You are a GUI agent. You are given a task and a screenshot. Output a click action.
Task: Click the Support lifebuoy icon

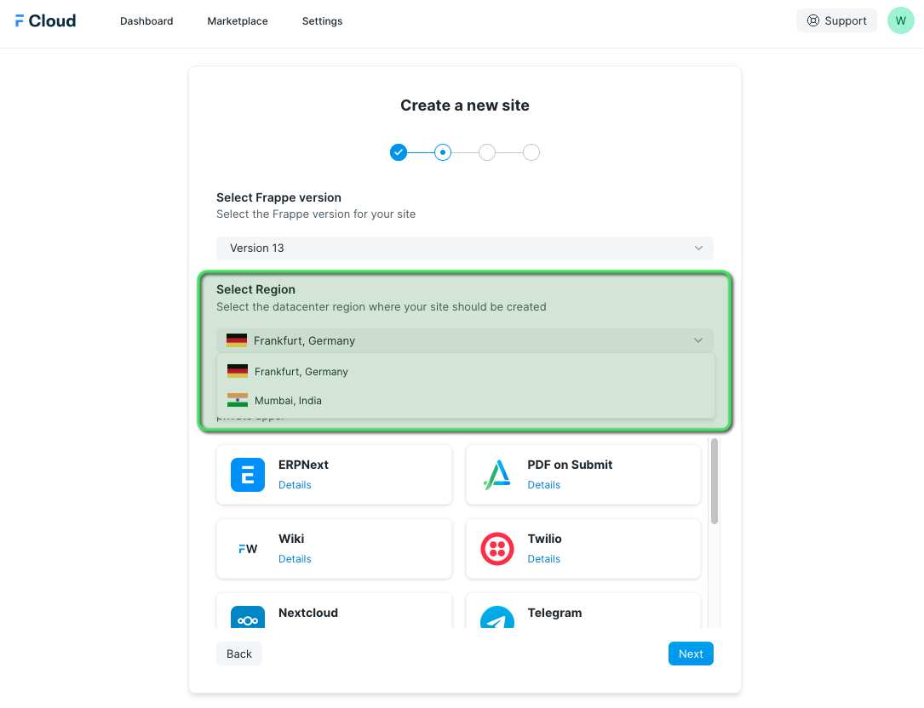813,20
